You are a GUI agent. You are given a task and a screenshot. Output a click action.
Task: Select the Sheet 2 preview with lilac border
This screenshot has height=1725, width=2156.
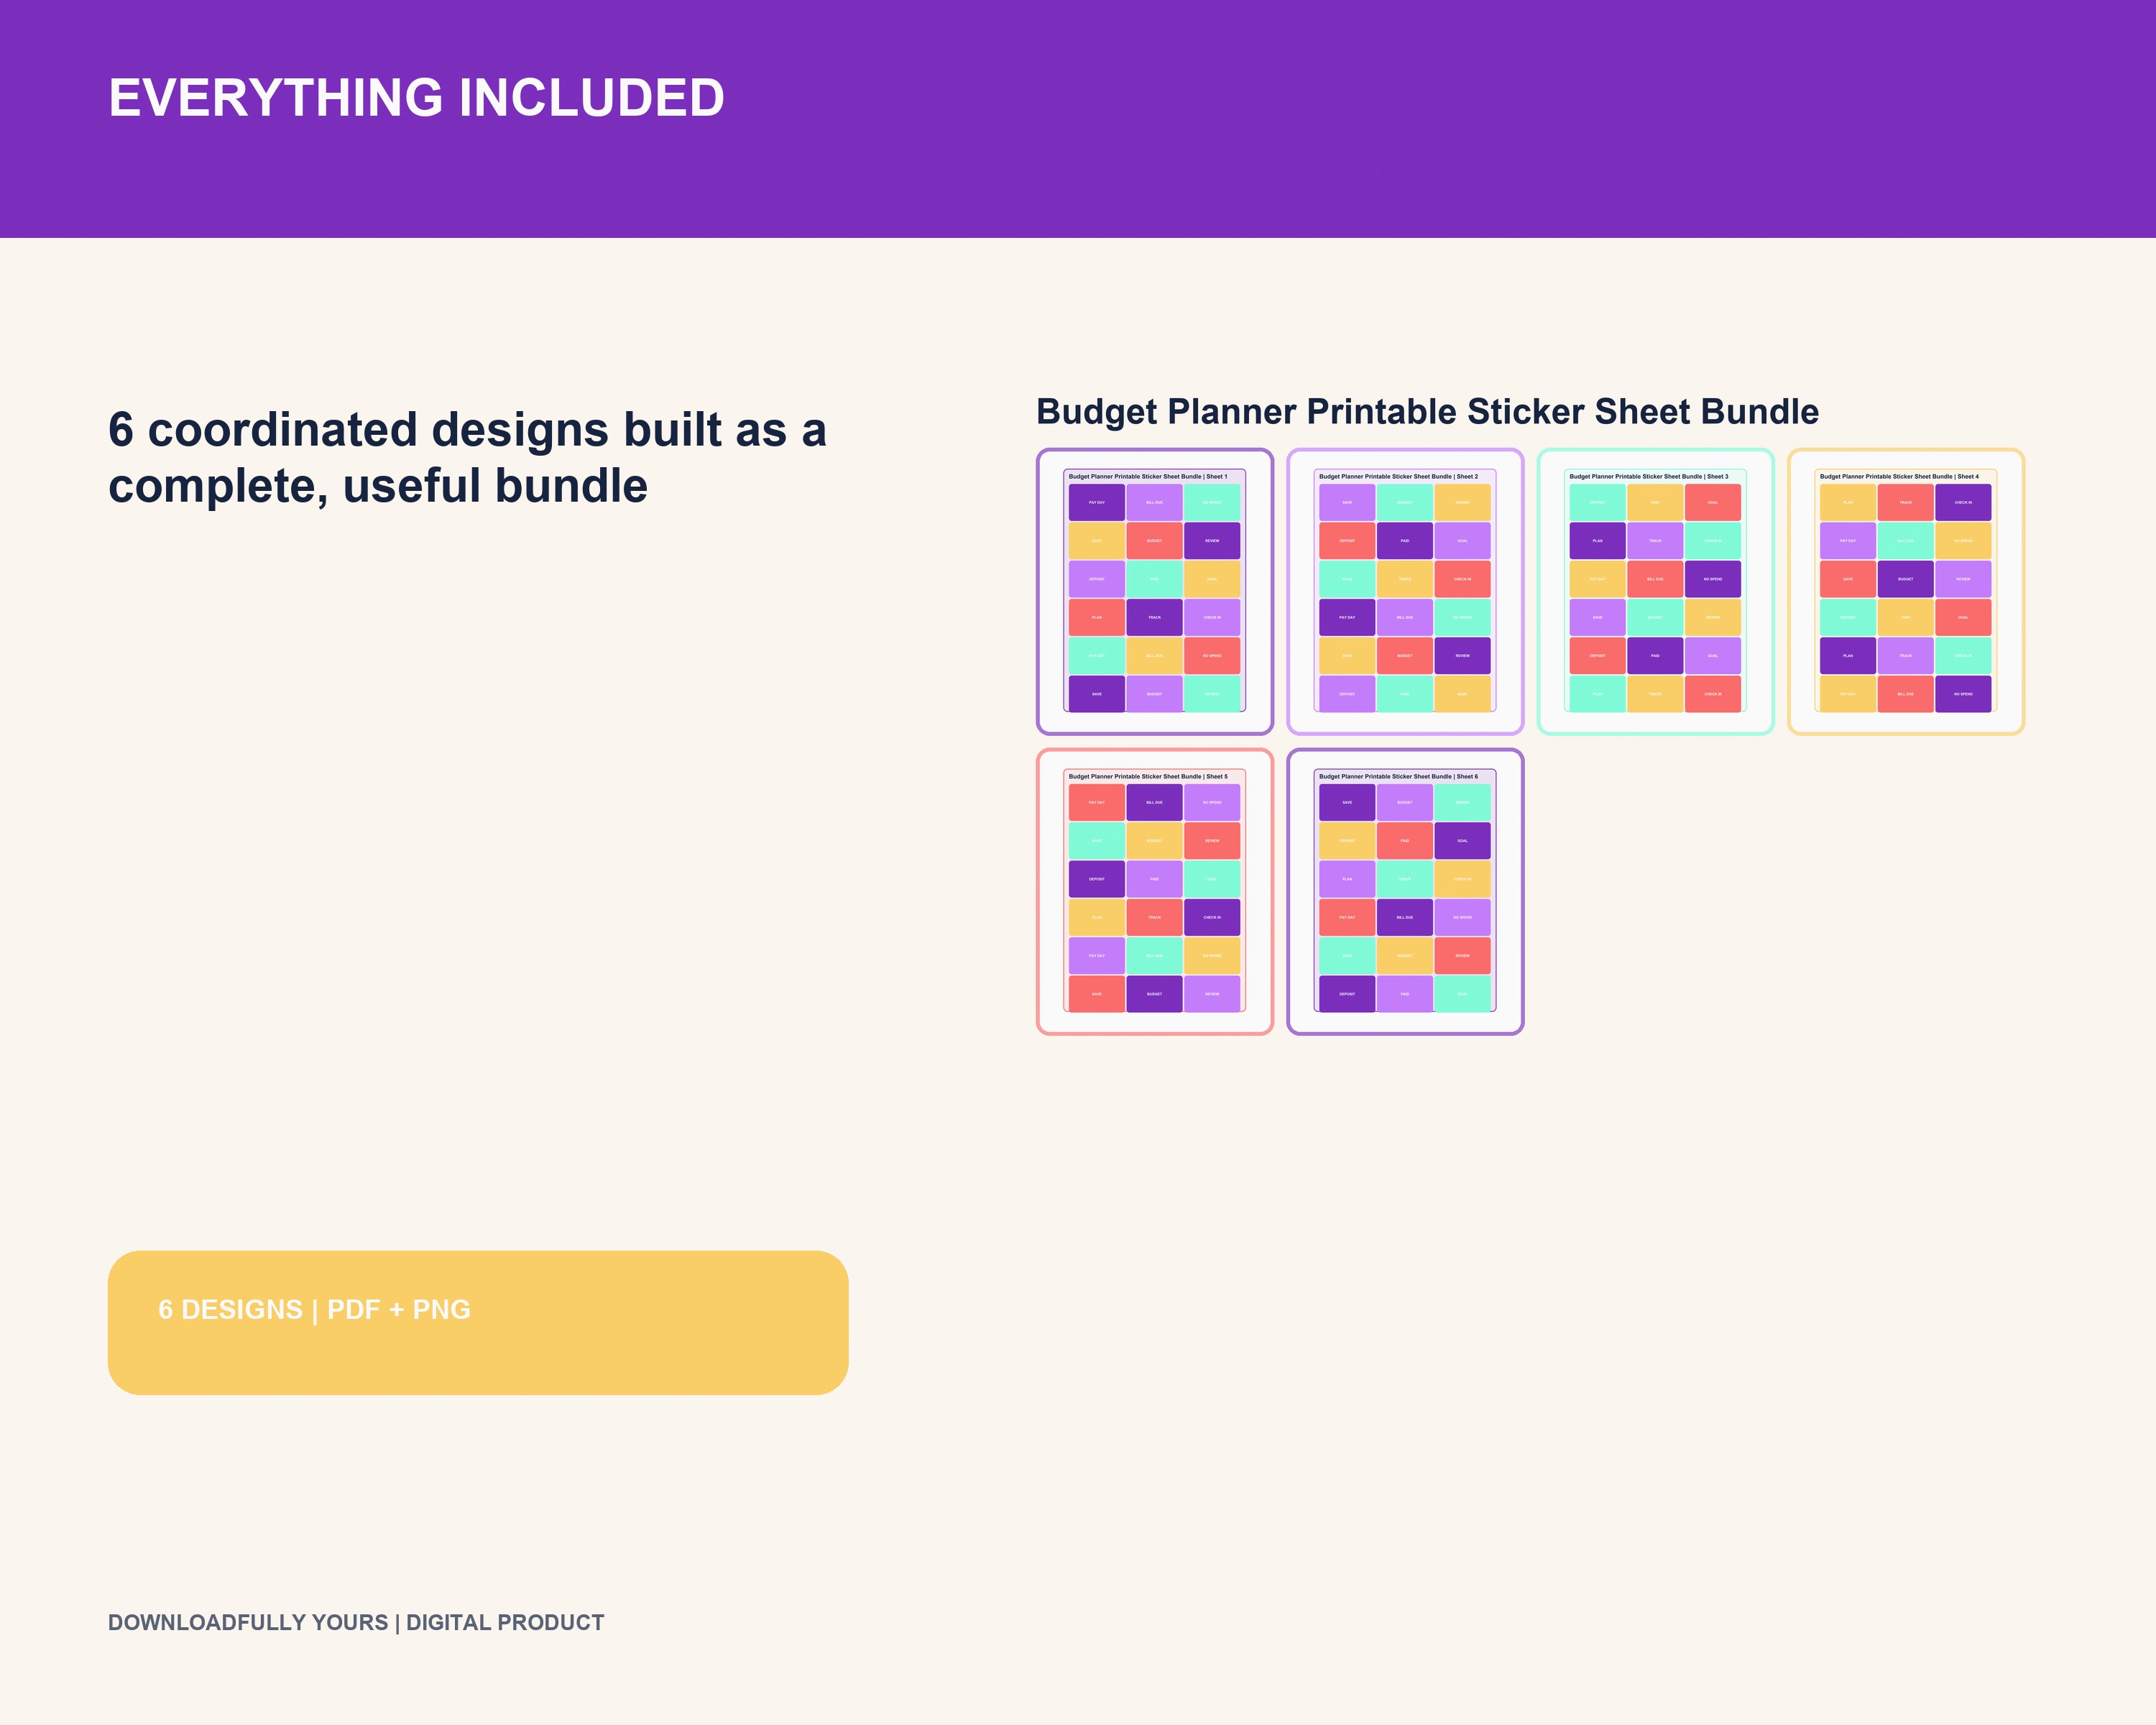pyautogui.click(x=1405, y=591)
